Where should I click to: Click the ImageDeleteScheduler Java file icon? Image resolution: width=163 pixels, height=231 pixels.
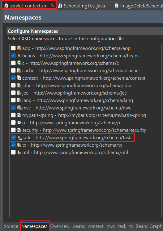point(117,6)
